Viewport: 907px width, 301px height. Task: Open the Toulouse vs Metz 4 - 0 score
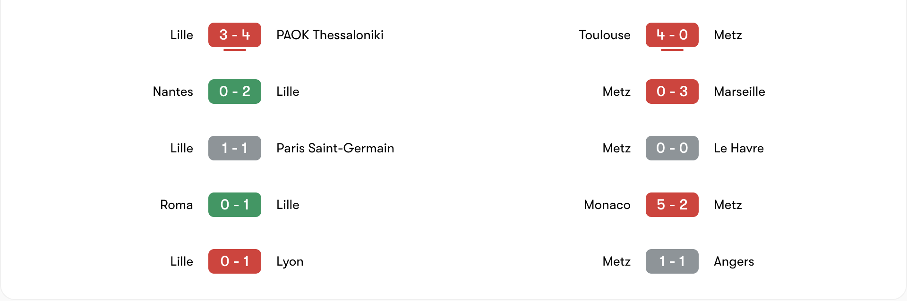(672, 35)
